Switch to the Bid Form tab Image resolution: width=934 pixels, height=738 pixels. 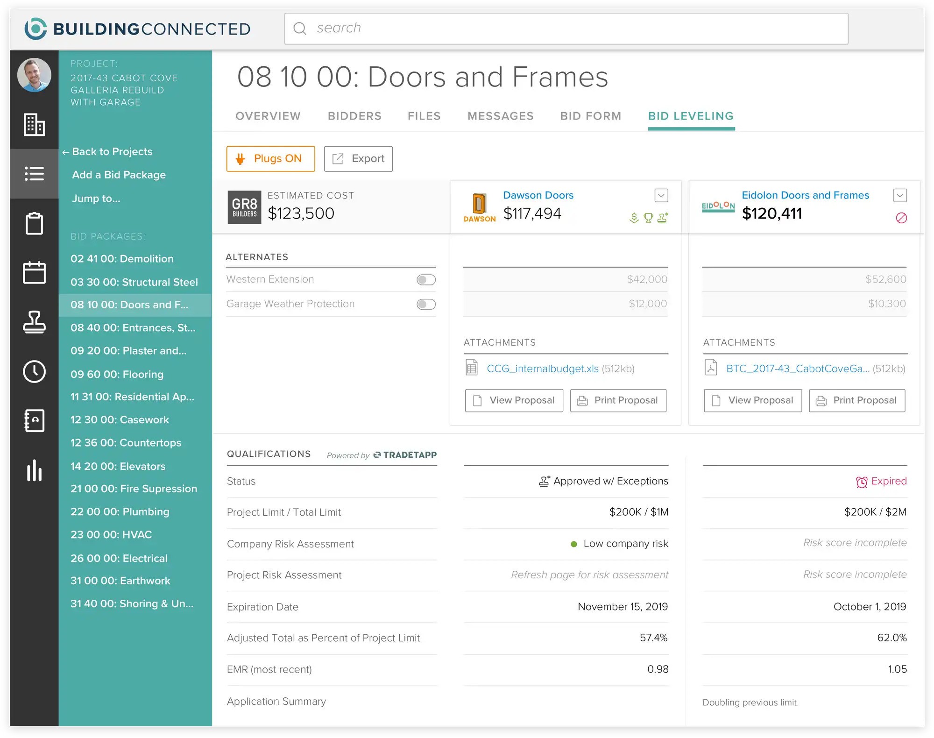[x=590, y=116]
